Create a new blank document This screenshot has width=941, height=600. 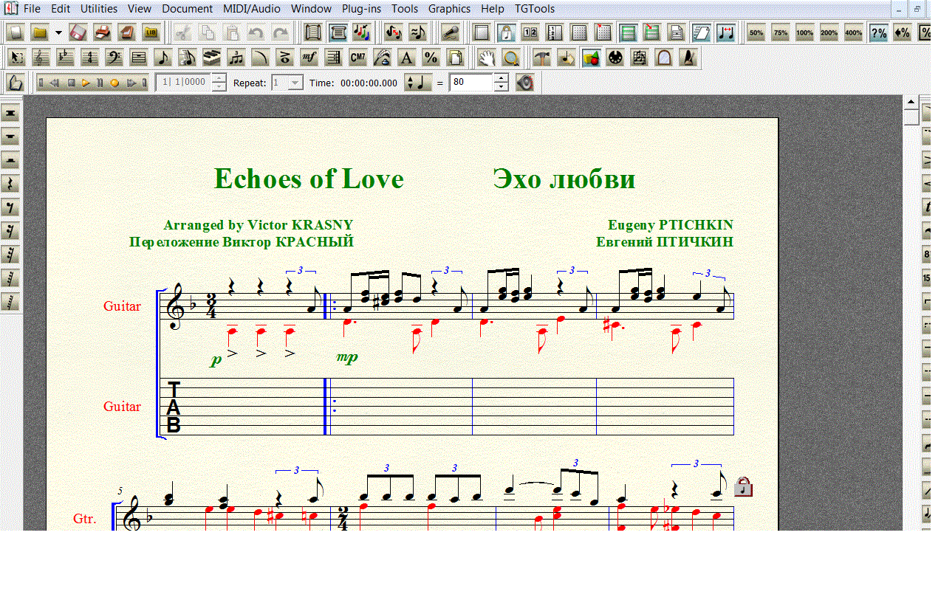[x=16, y=32]
